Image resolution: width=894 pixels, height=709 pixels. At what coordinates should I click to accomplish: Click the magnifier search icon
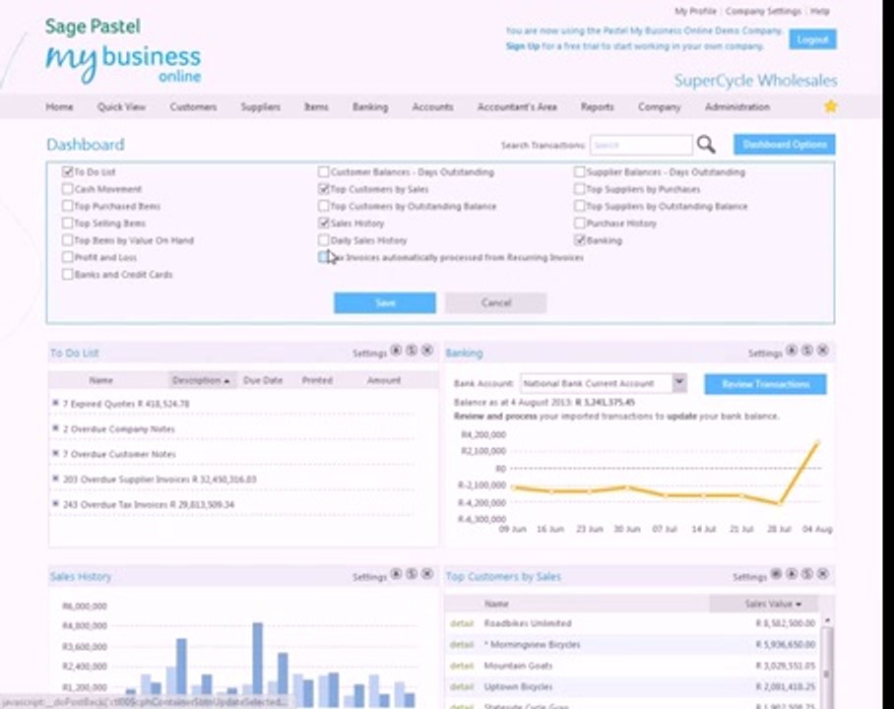coord(706,145)
